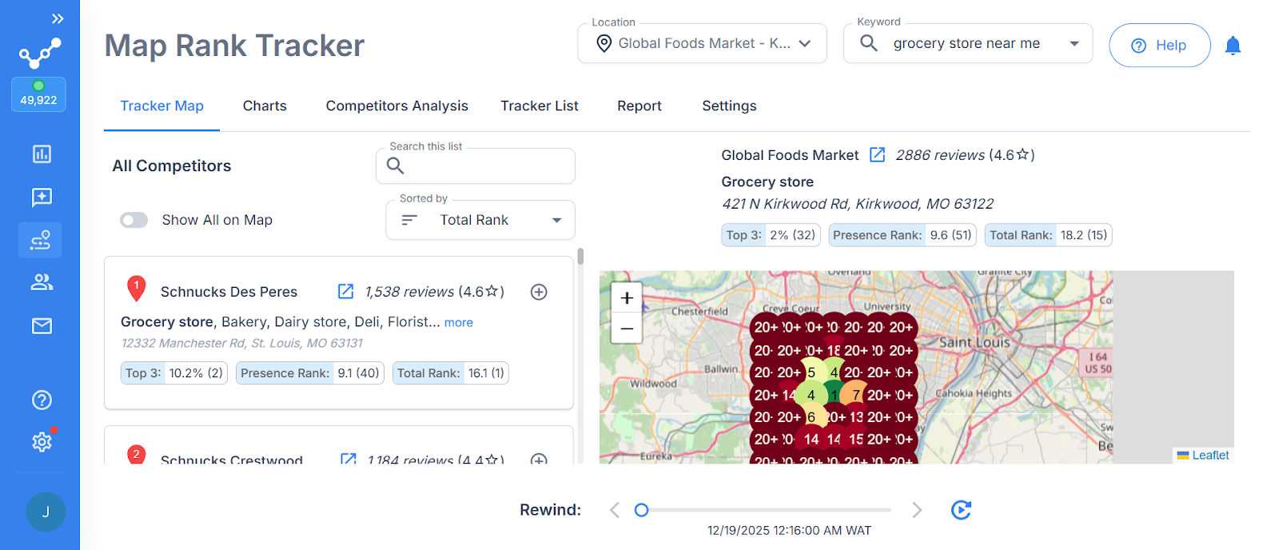1279x550 pixels.
Task: Open the notifications bell icon
Action: [1233, 46]
